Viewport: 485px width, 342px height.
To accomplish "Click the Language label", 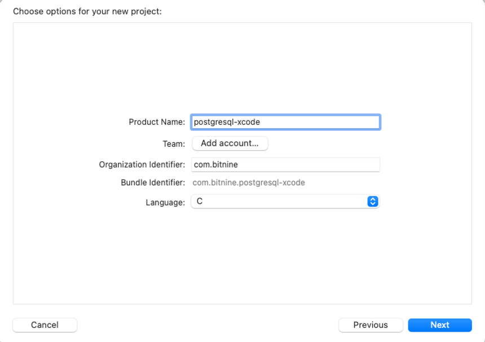I will coord(165,203).
